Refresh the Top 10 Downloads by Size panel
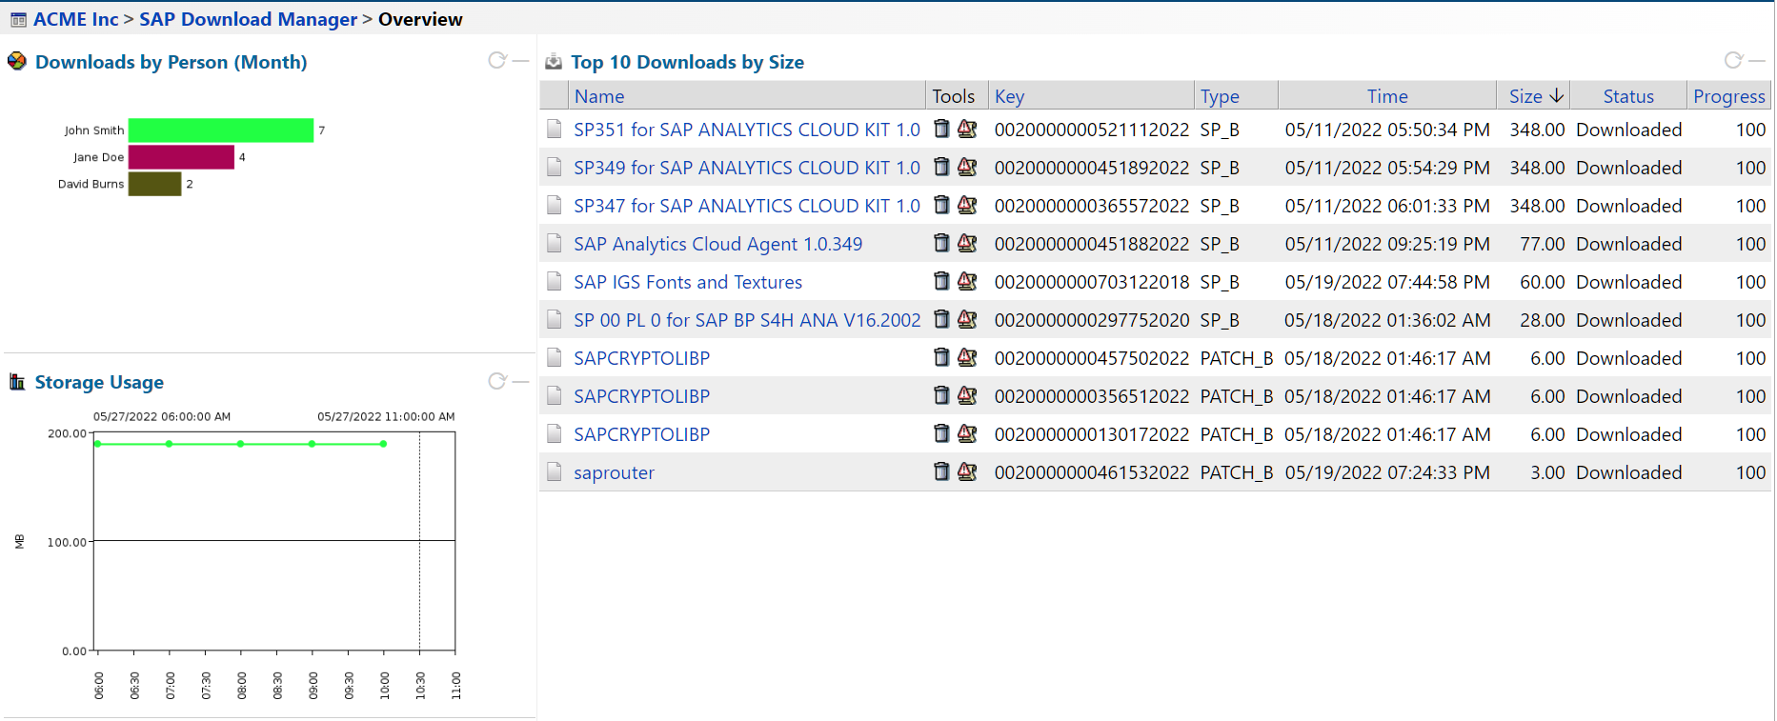 click(x=1733, y=60)
